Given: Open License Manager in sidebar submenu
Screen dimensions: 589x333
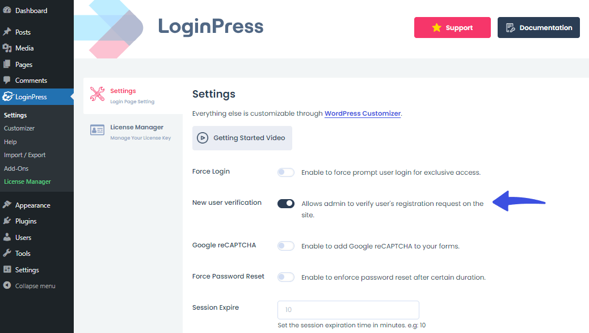Looking at the screenshot, I should (27, 182).
